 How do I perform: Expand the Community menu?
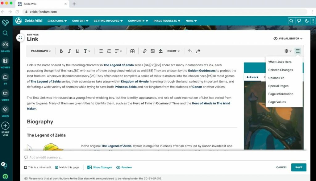pyautogui.click(x=138, y=21)
